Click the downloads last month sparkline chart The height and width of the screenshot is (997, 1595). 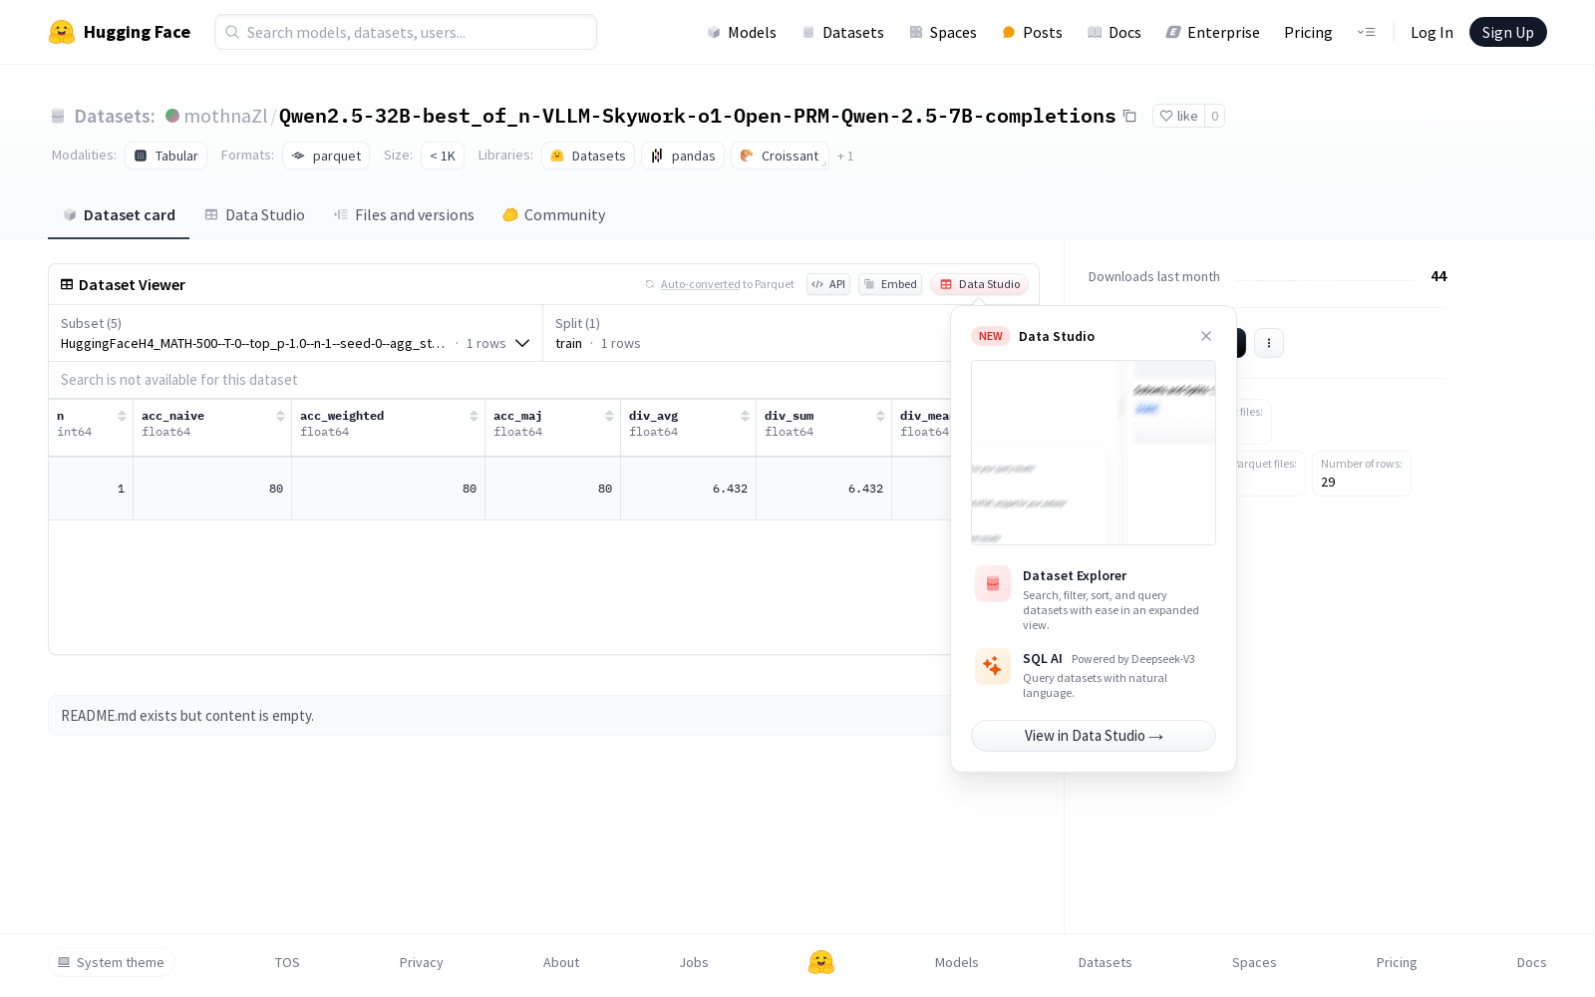(x=1325, y=280)
